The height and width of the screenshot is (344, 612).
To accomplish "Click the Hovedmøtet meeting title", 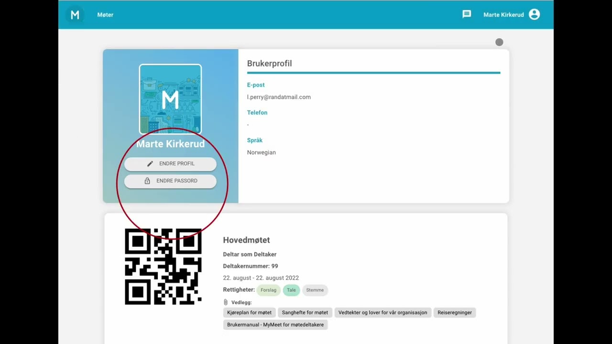I will pos(246,240).
